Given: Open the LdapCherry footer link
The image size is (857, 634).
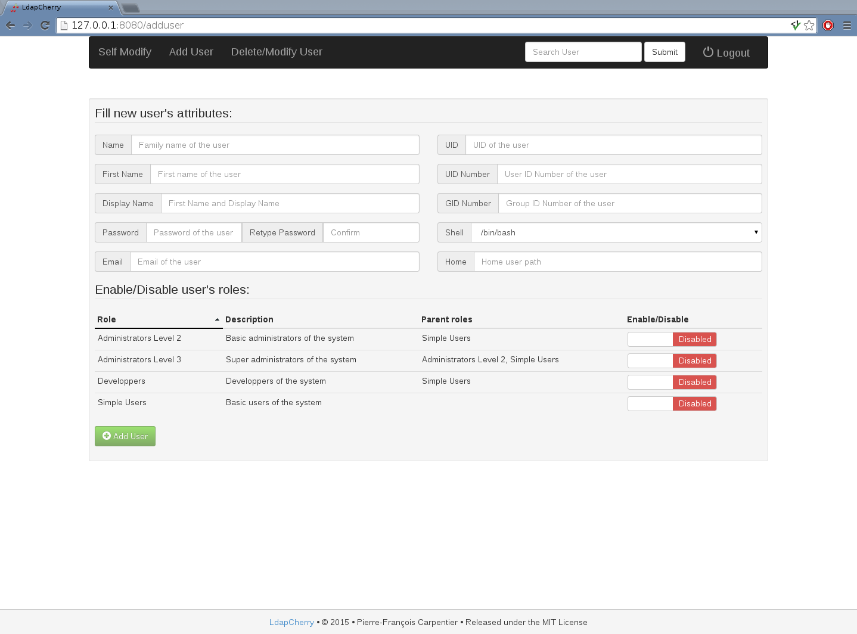Looking at the screenshot, I should coord(291,622).
